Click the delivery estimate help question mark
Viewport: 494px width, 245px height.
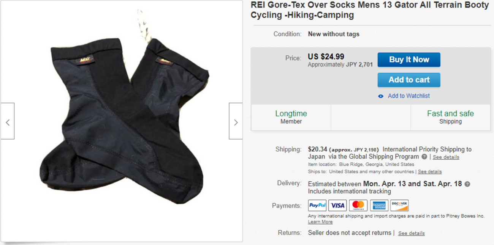(x=467, y=184)
